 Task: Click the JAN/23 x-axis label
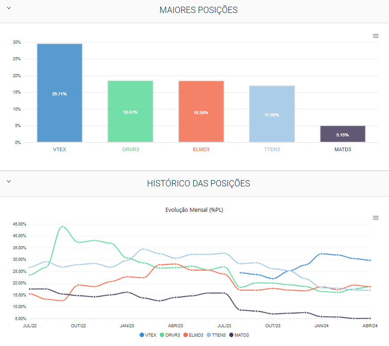pyautogui.click(x=127, y=326)
